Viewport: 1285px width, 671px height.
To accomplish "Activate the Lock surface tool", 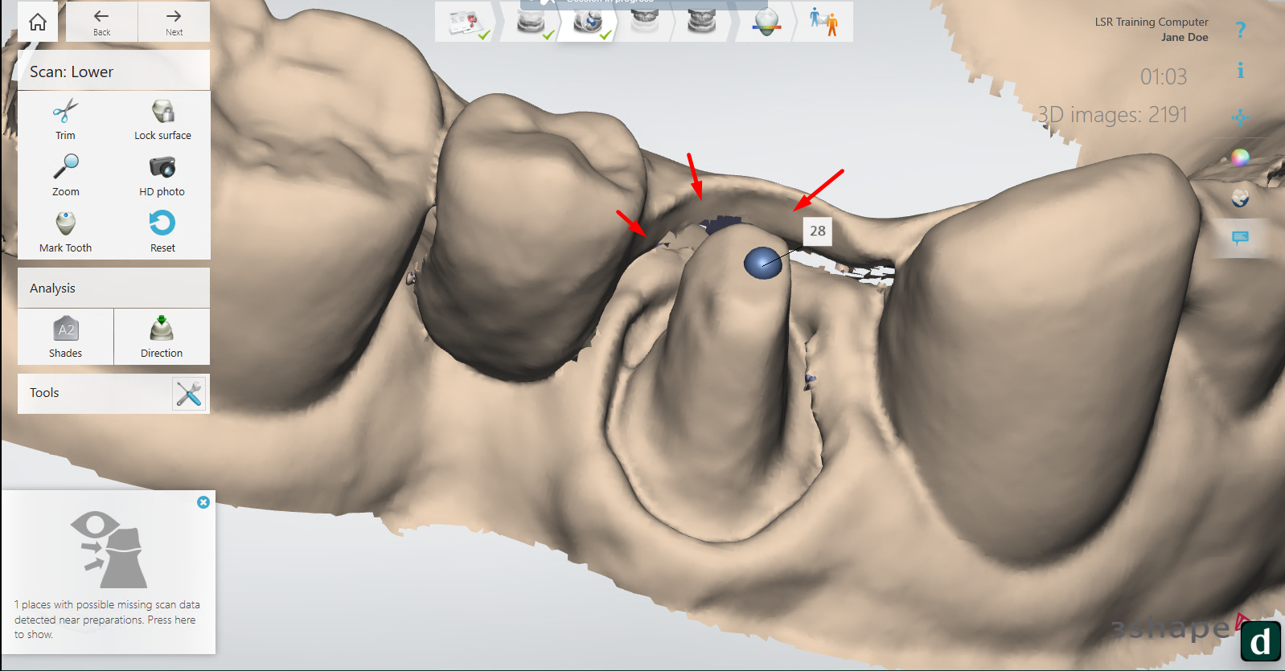I will (162, 119).
